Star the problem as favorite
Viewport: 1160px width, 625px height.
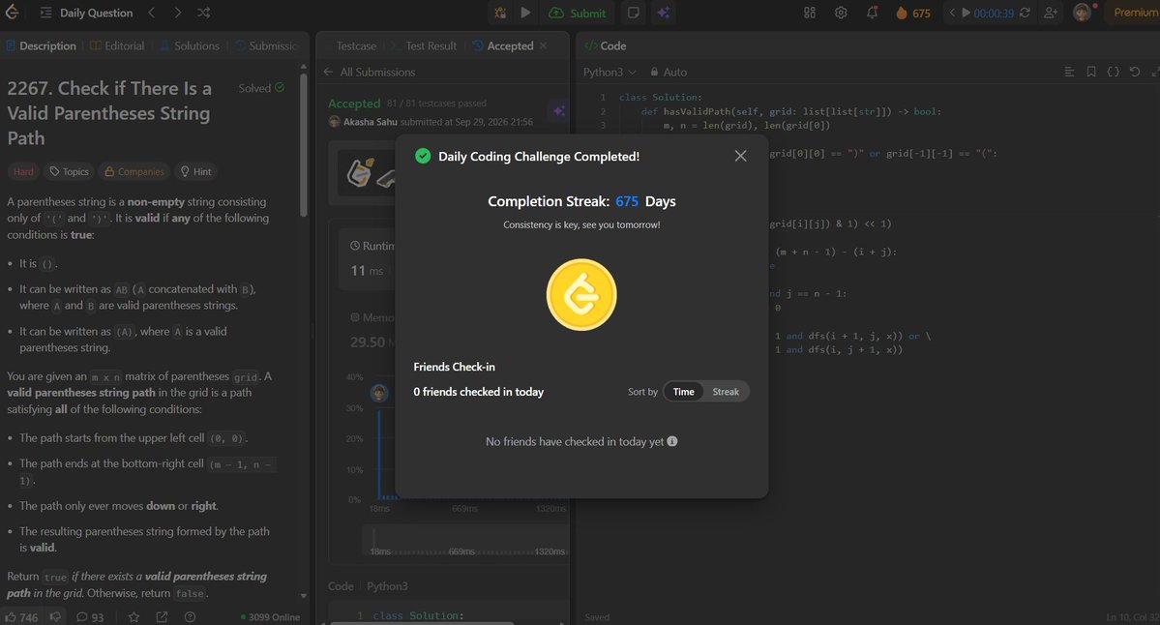[134, 617]
